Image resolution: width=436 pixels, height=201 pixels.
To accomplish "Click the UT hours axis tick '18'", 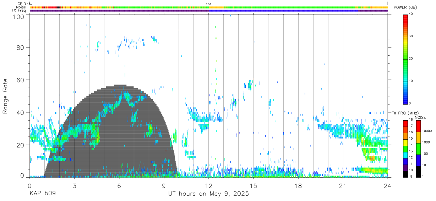I will click(x=298, y=186).
